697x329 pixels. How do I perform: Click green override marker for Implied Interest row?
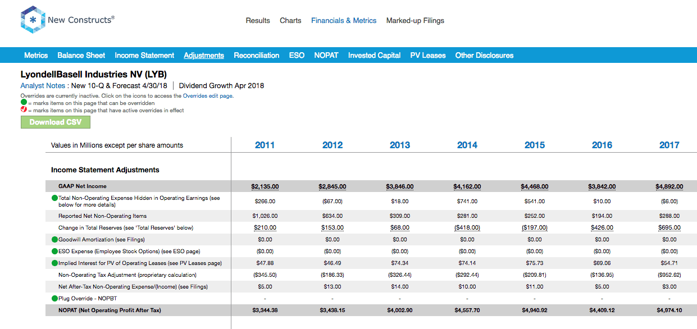tap(54, 263)
